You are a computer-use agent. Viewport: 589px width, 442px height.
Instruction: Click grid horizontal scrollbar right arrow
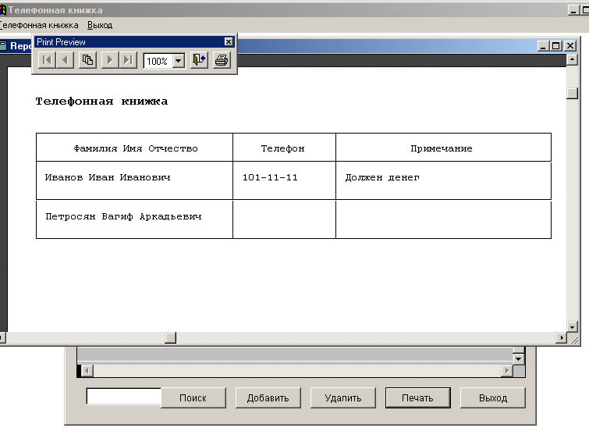[507, 371]
